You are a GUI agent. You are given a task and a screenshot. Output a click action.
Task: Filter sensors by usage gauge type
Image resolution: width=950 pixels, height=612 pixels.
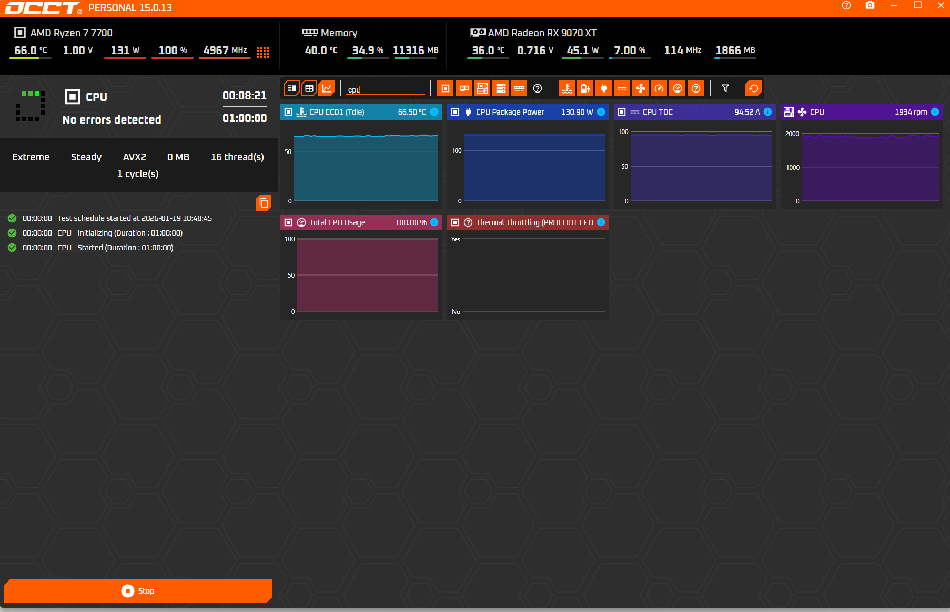coord(677,88)
